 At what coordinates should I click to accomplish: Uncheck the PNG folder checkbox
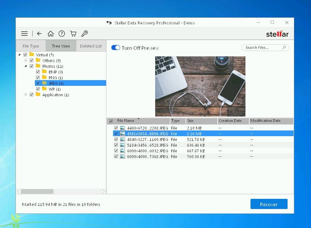click(38, 78)
